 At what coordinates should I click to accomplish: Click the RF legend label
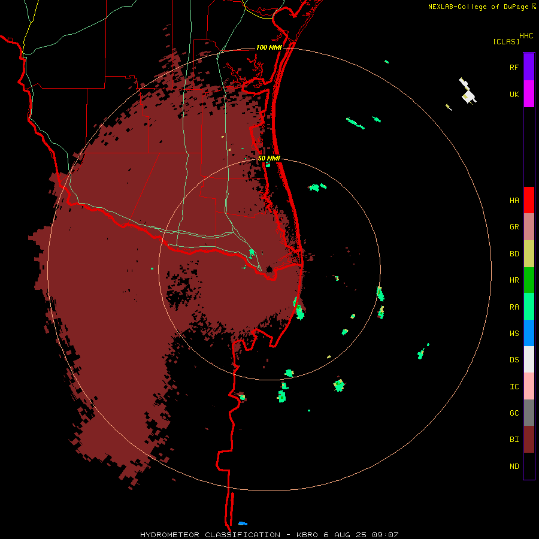coord(514,67)
